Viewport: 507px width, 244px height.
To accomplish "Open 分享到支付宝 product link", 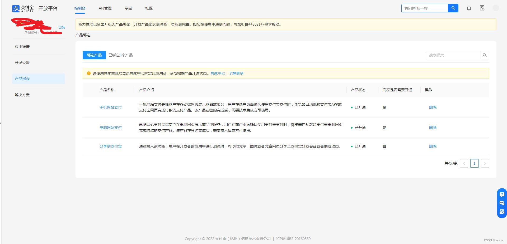I will click(x=111, y=146).
